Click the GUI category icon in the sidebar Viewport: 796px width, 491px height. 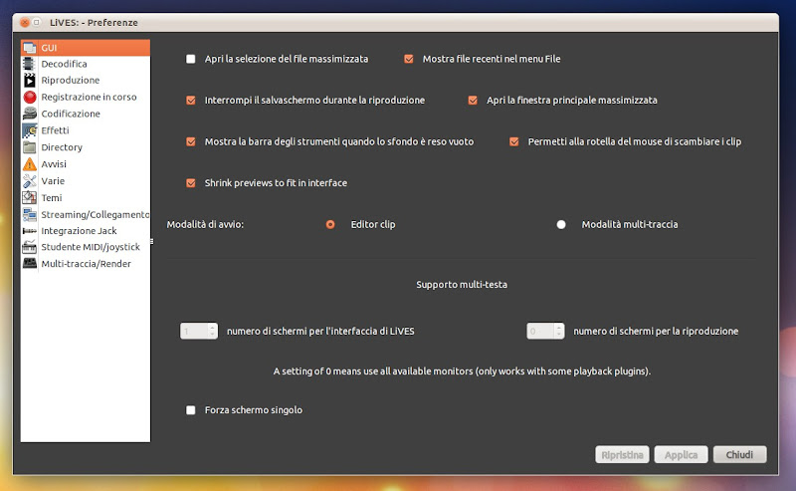30,48
